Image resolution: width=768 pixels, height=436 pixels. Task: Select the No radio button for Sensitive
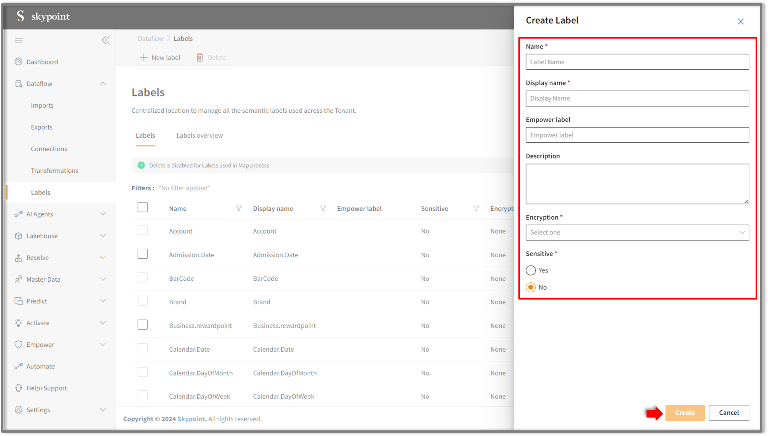(x=531, y=287)
